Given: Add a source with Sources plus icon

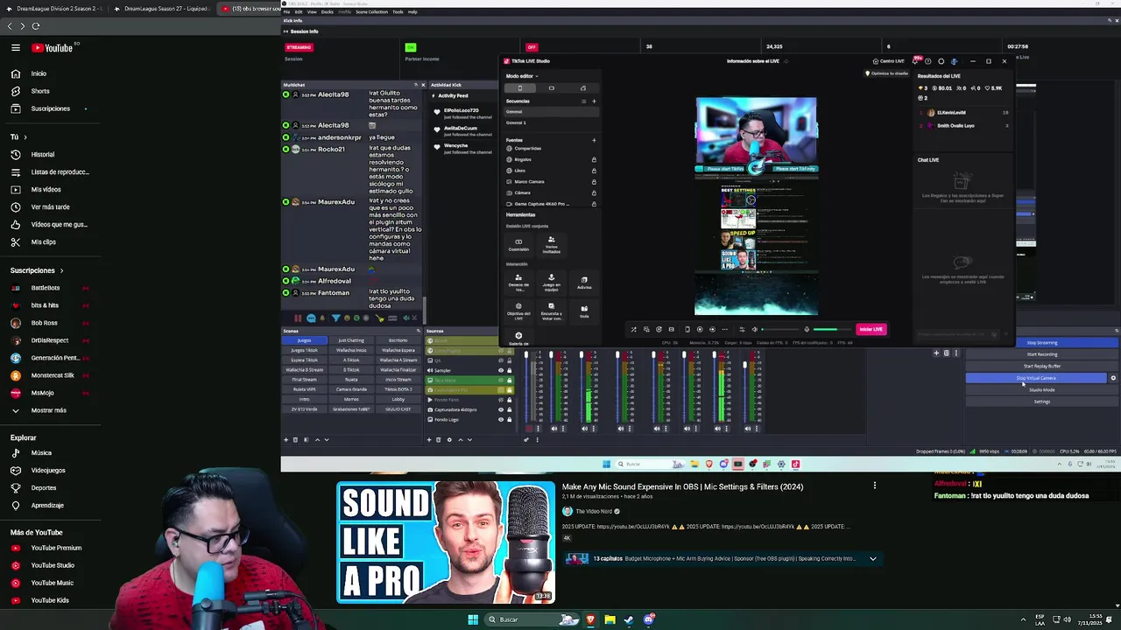Looking at the screenshot, I should pyautogui.click(x=429, y=439).
